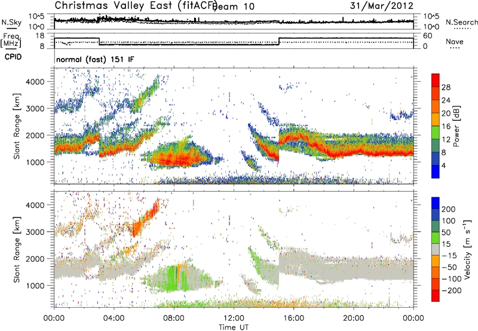Click the '60' right Nave axis label

pos(428,36)
